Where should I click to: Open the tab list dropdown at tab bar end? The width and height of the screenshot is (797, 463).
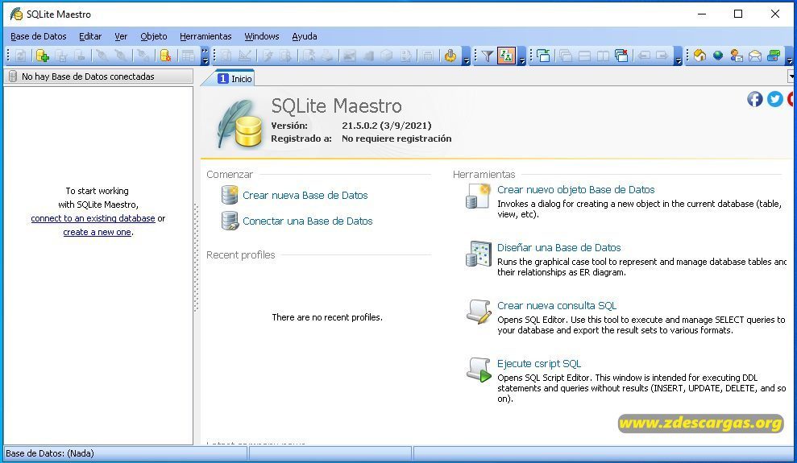click(x=791, y=76)
